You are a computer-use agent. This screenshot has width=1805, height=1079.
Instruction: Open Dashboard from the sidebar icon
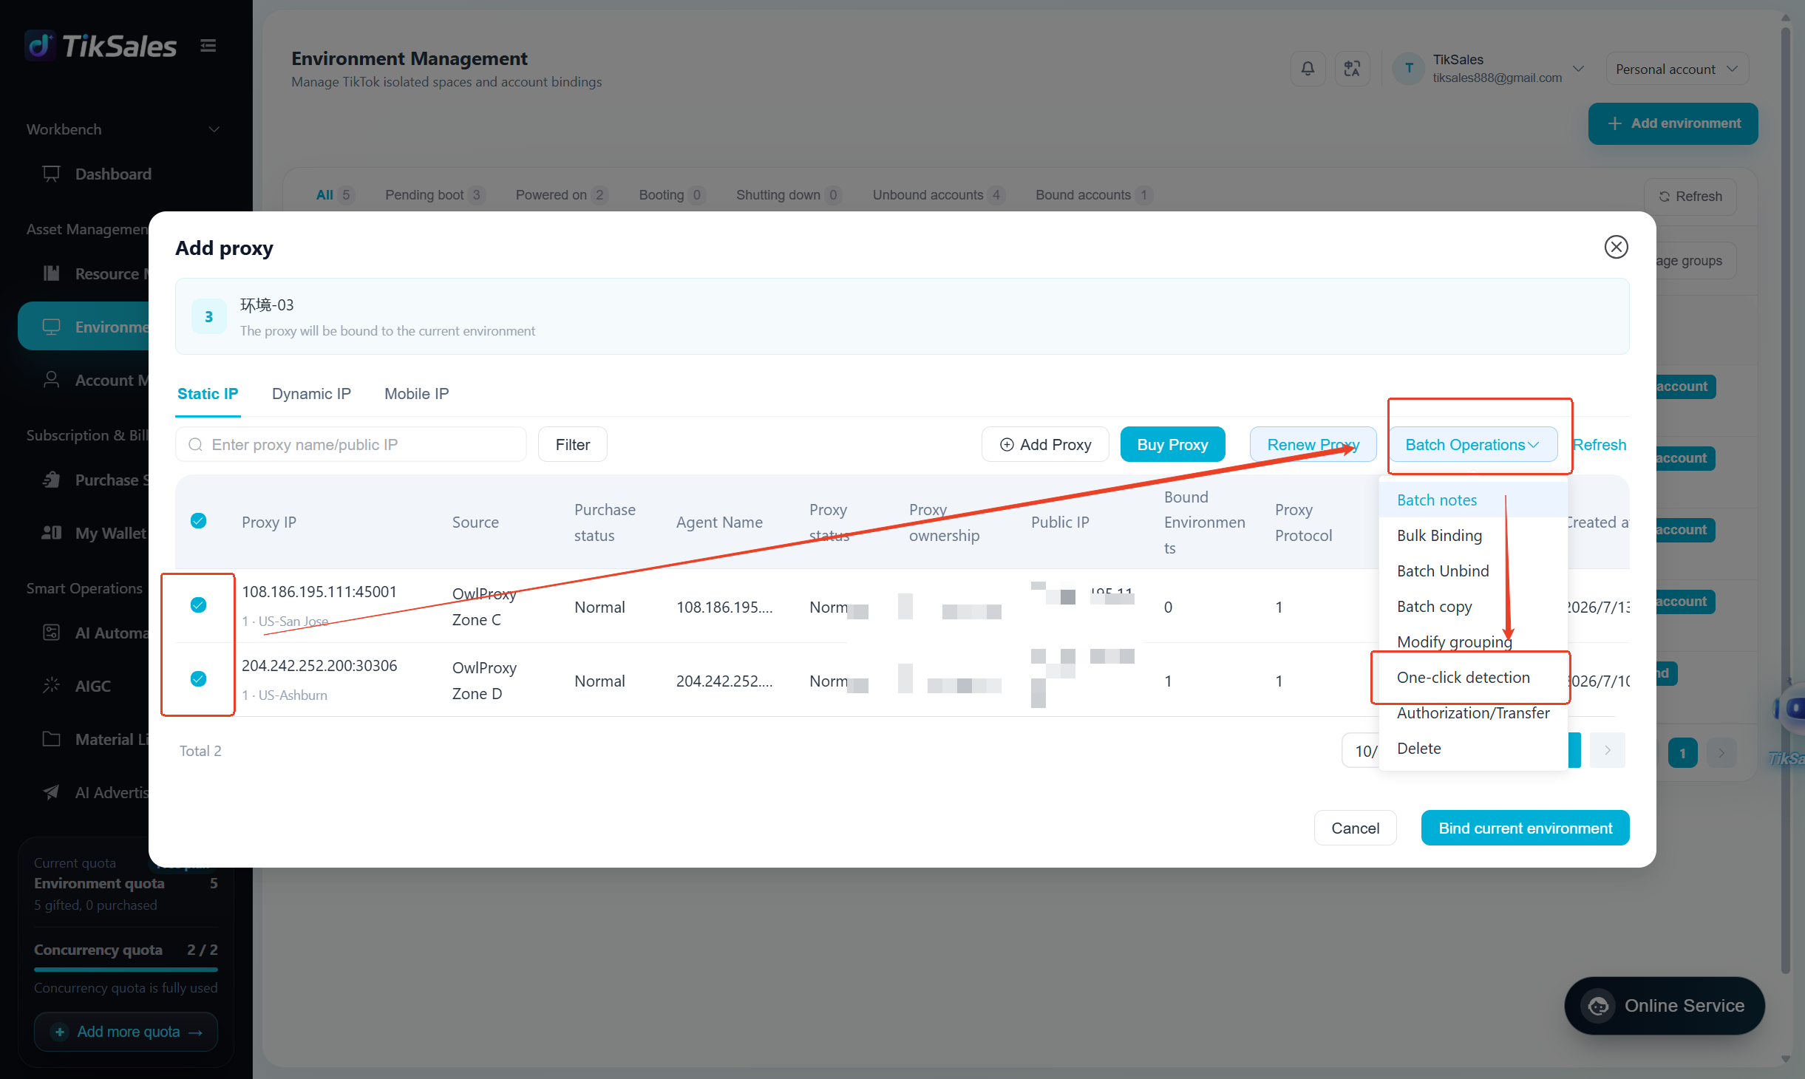point(51,174)
